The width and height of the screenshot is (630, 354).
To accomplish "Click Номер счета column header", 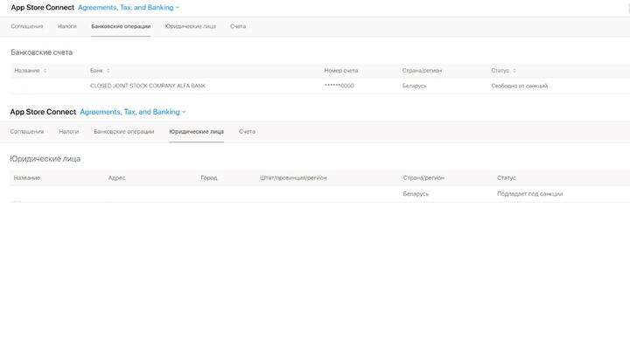I will click(x=340, y=71).
